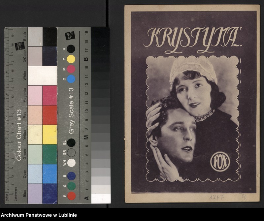Click the bold letter 'B' beside grey scale step 16

coord(86,59)
